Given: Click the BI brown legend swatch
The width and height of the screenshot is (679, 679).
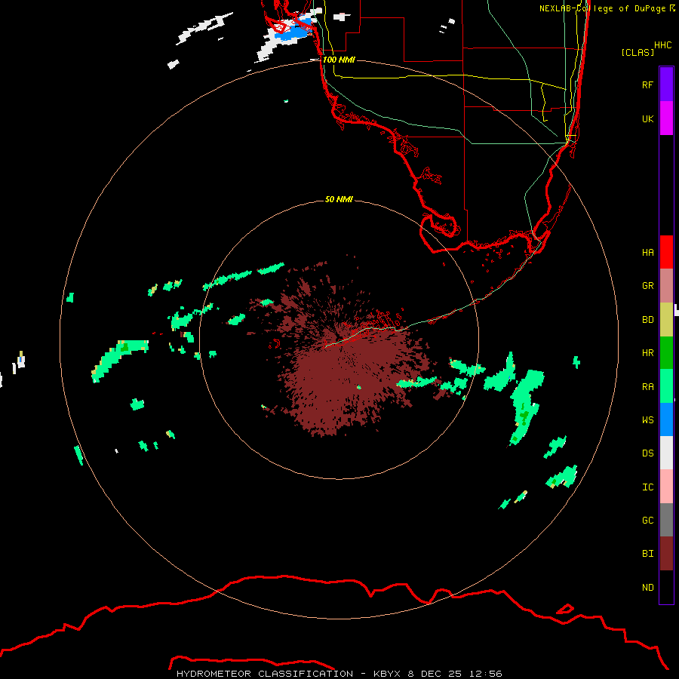Looking at the screenshot, I should (666, 554).
